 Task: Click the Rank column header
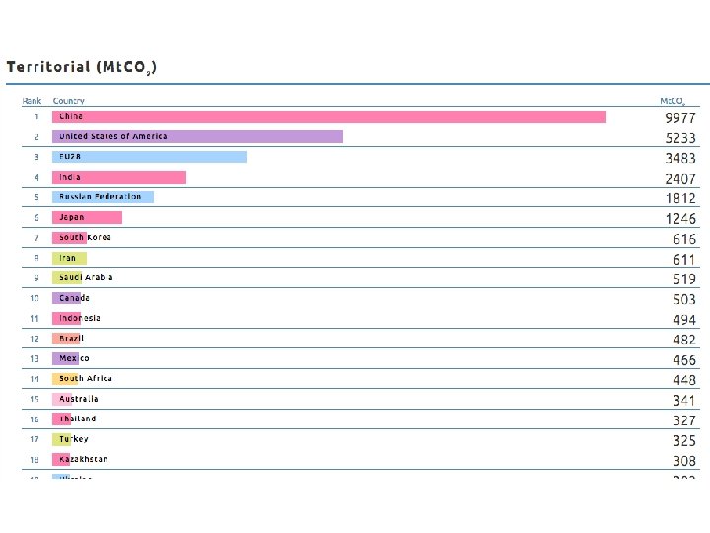click(x=33, y=101)
